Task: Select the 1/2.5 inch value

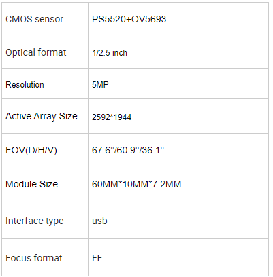Action: 110,53
